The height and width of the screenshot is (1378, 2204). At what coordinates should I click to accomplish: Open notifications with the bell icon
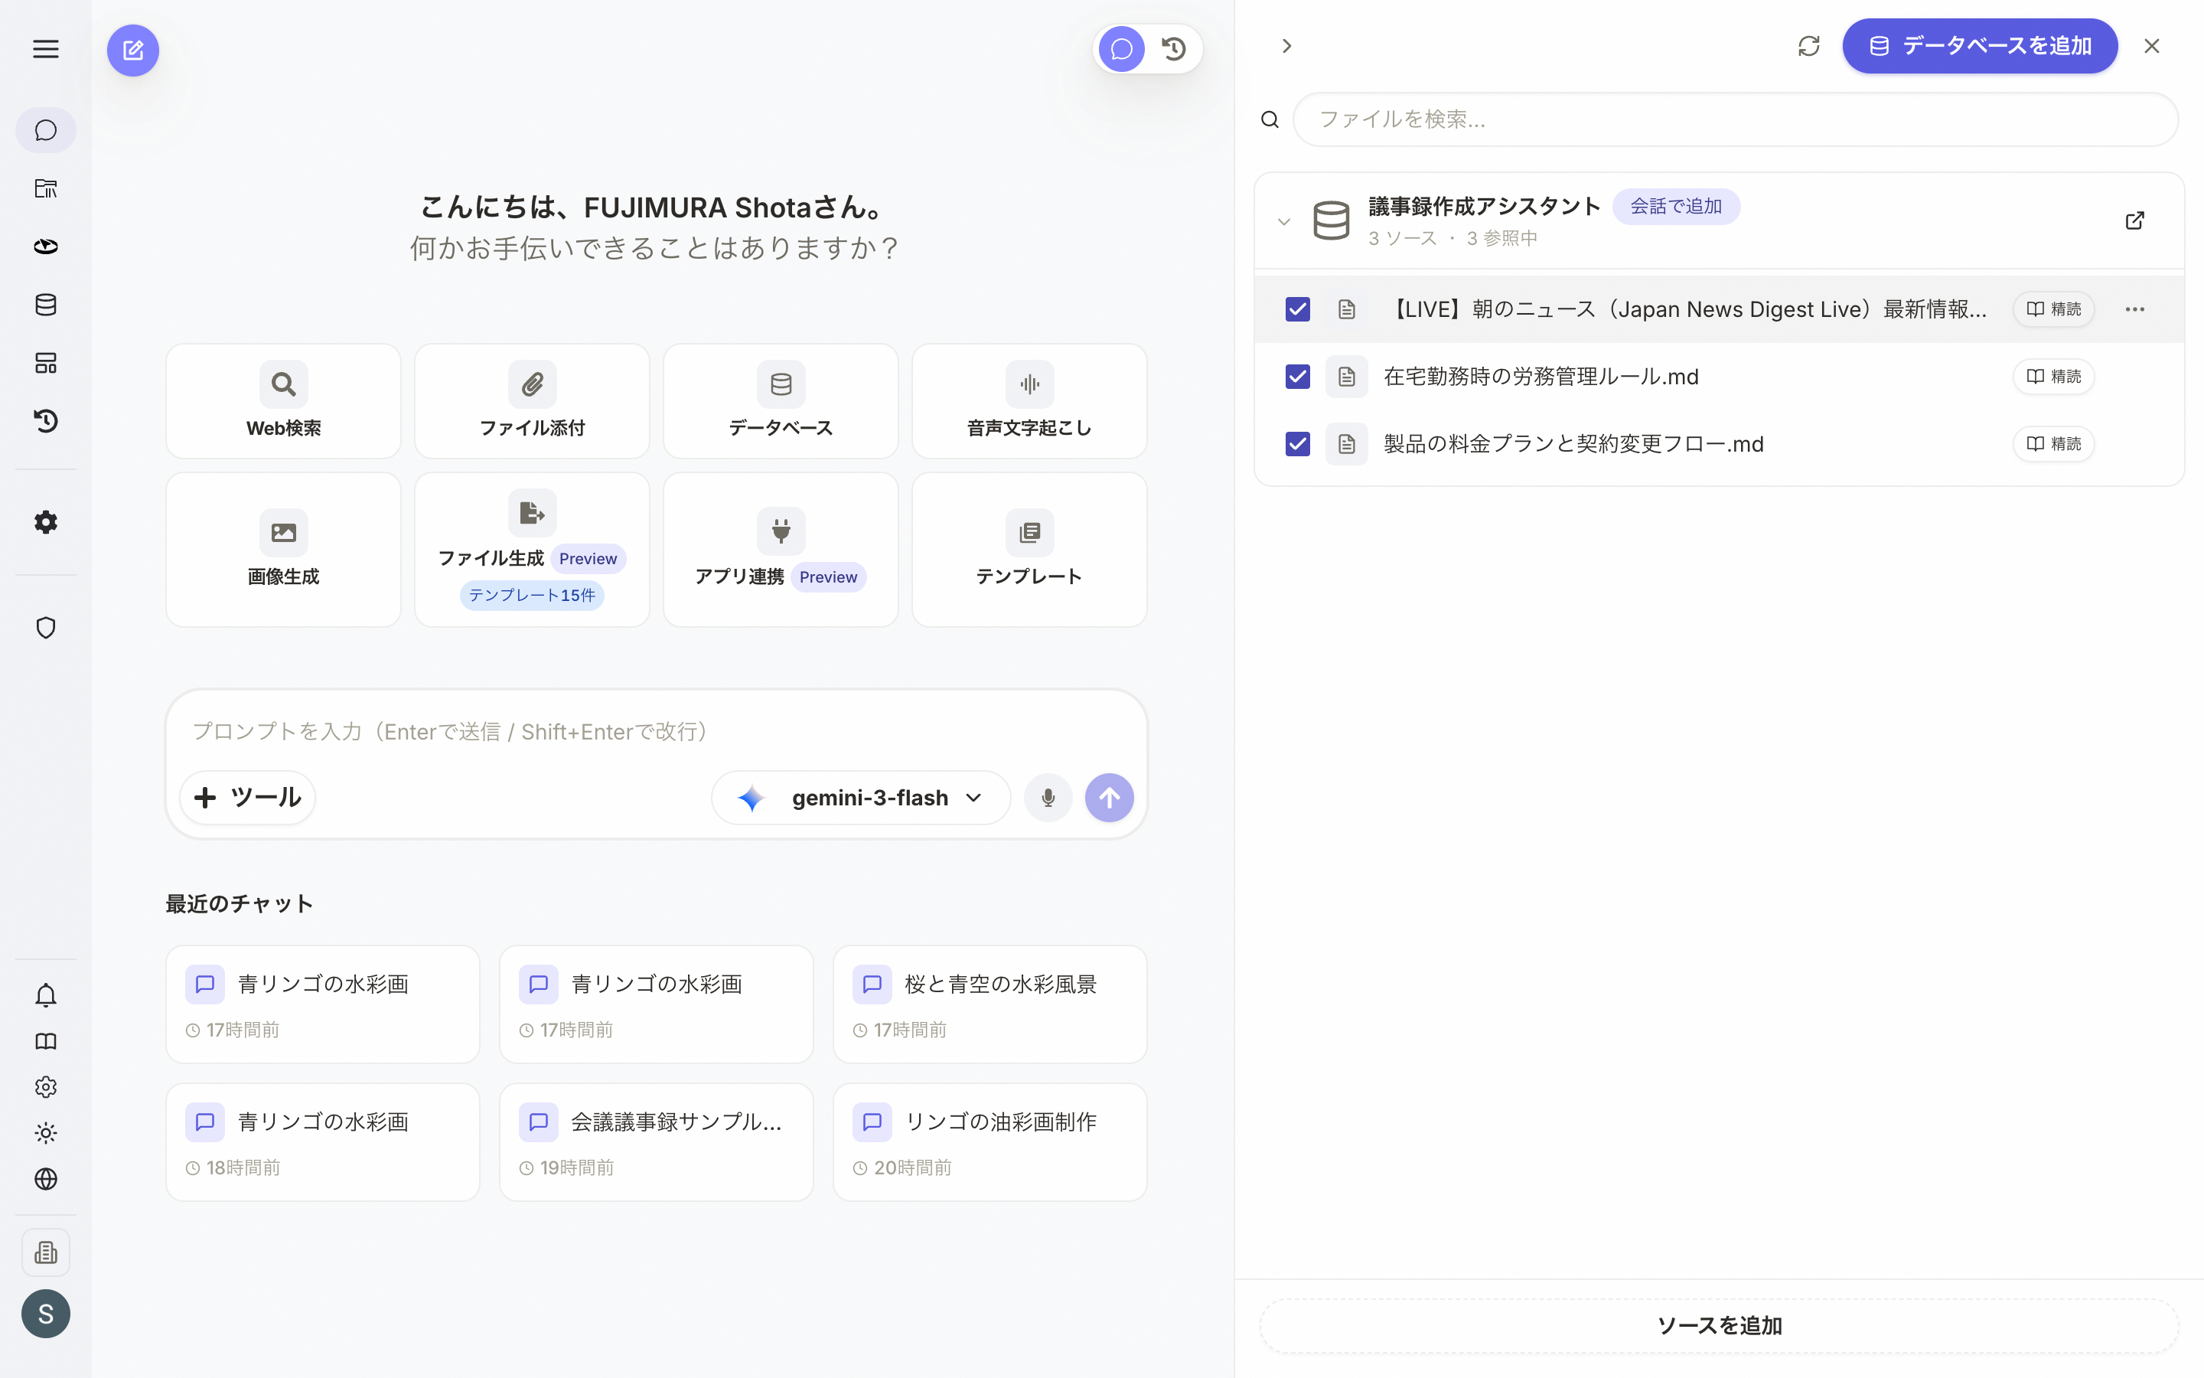click(46, 995)
